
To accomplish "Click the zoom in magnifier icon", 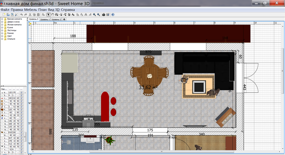I will tap(94, 15).
